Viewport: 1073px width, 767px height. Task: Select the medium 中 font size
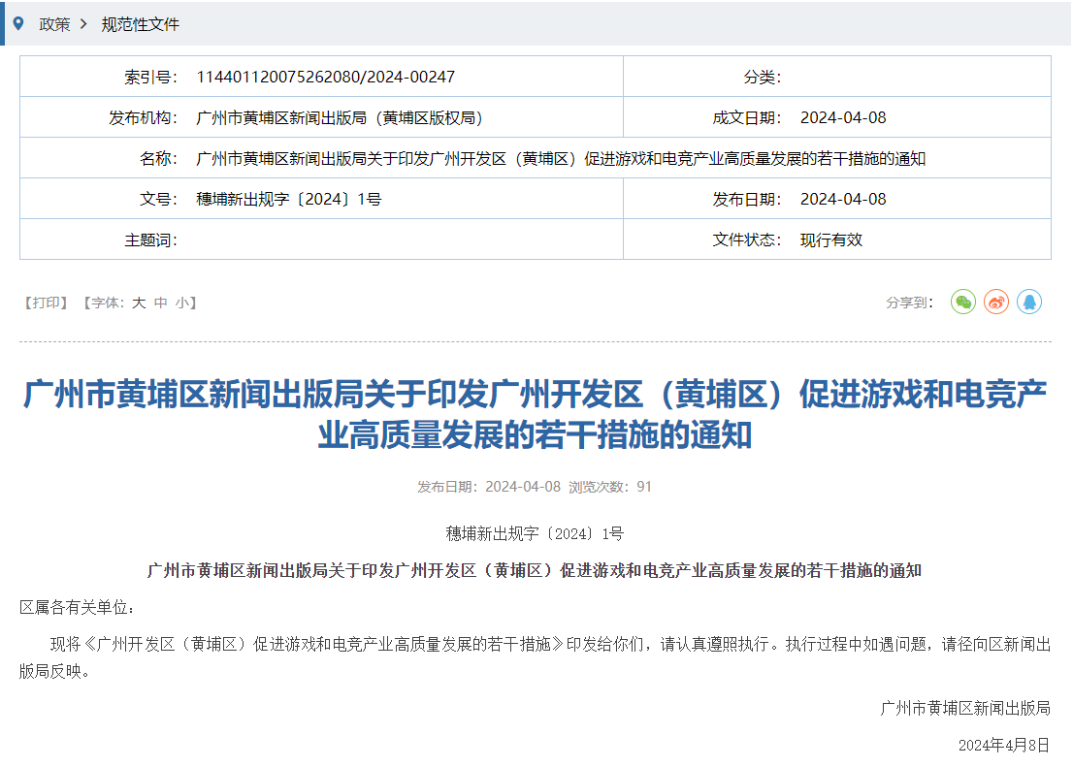161,303
